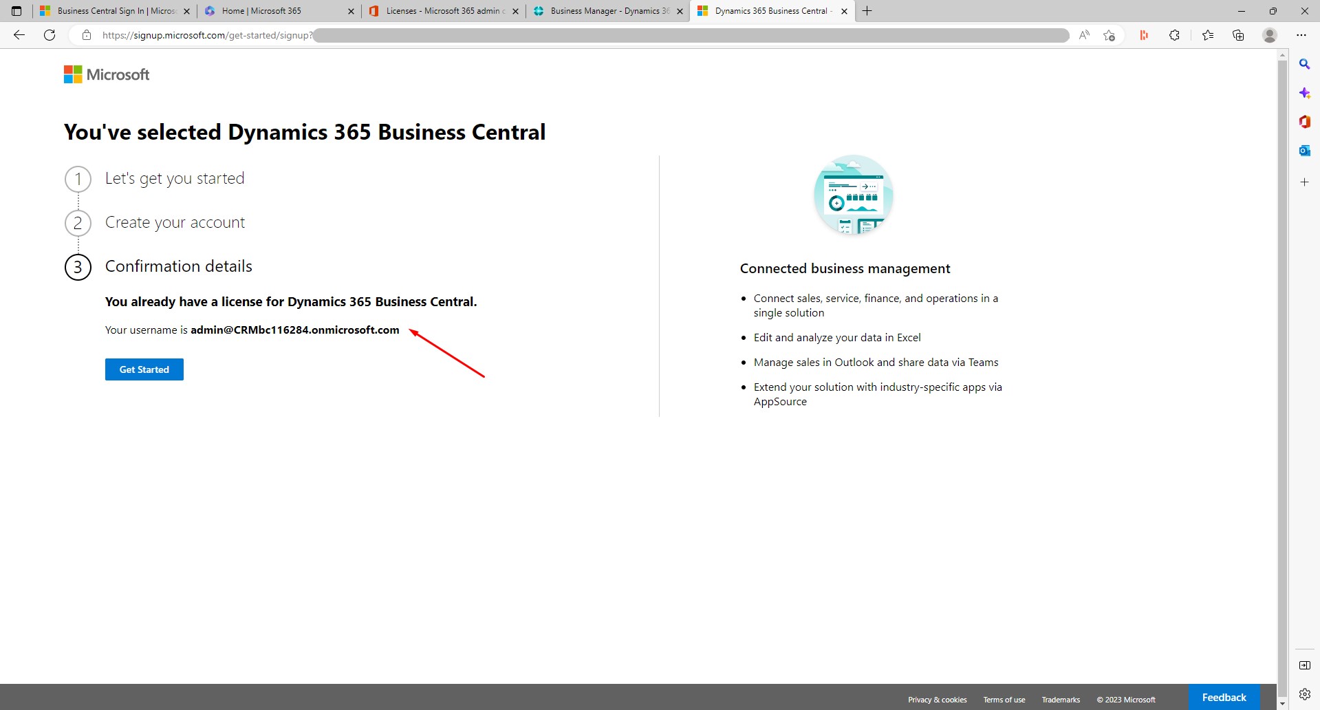Open site info via the lock icon
Viewport: 1320px width, 710px height.
tap(87, 35)
